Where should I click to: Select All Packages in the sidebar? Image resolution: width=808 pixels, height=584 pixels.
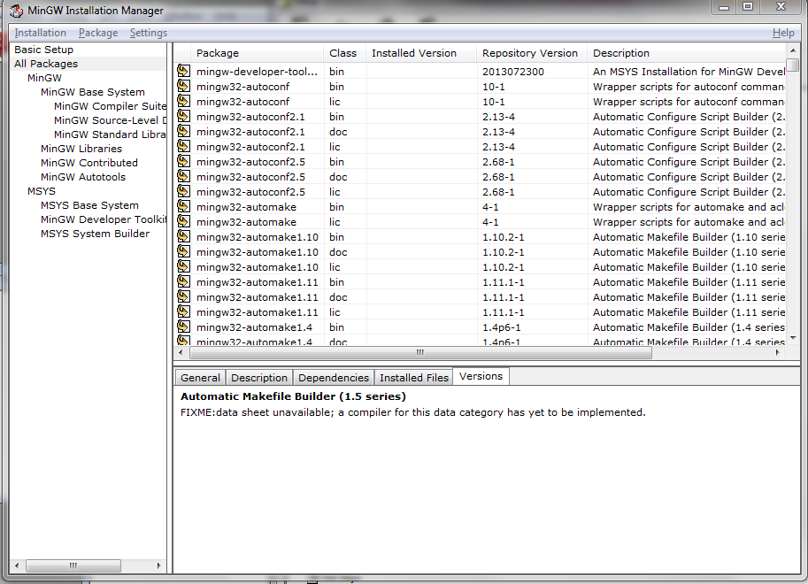(x=46, y=64)
